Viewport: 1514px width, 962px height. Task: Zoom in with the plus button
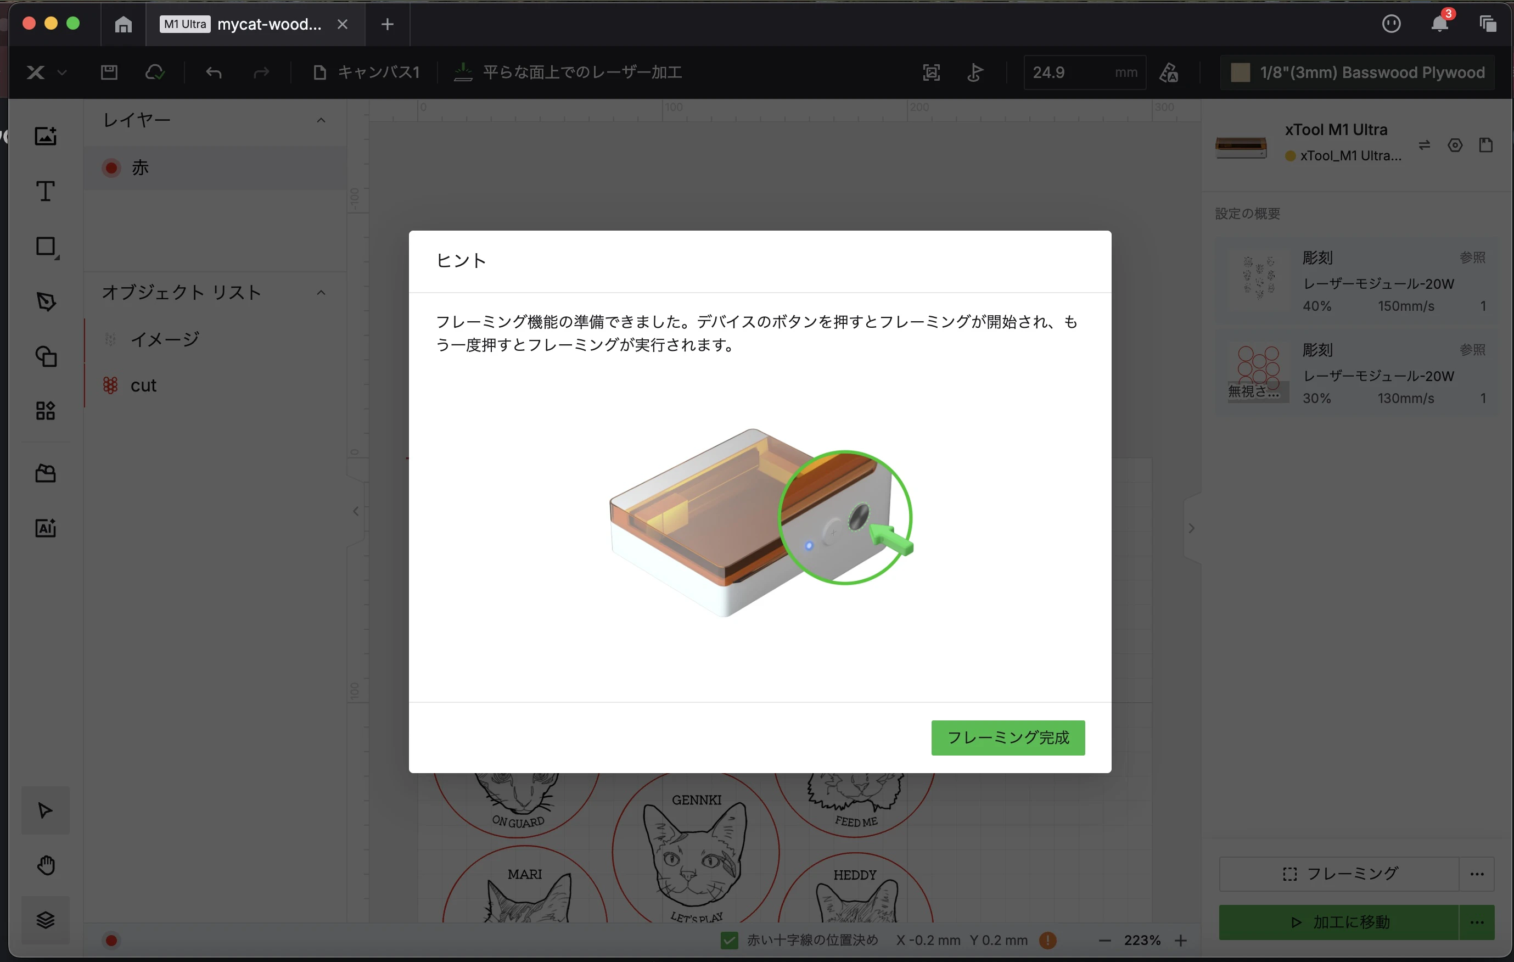1181,940
